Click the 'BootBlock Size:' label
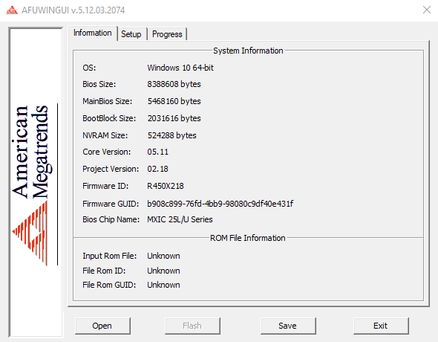438x342 pixels. point(109,118)
